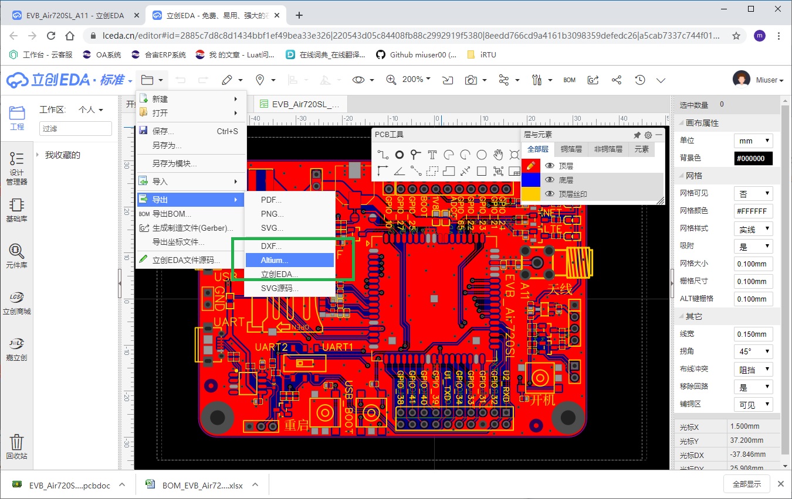This screenshot has width=792, height=499.
Task: Select the Dimension measure tool in PCB tools
Action: coord(465,171)
